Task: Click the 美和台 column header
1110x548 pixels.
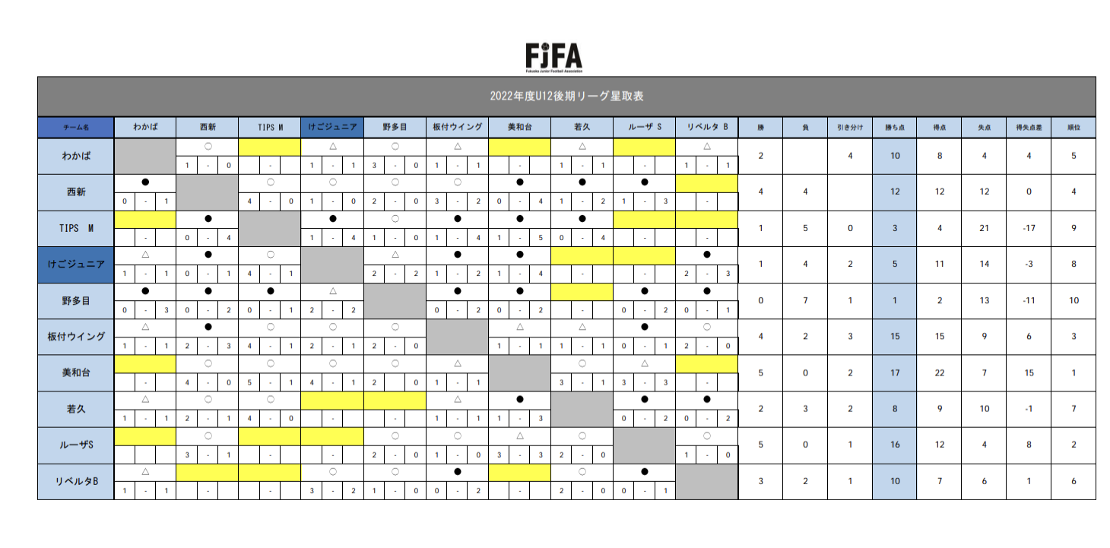Action: (x=519, y=128)
